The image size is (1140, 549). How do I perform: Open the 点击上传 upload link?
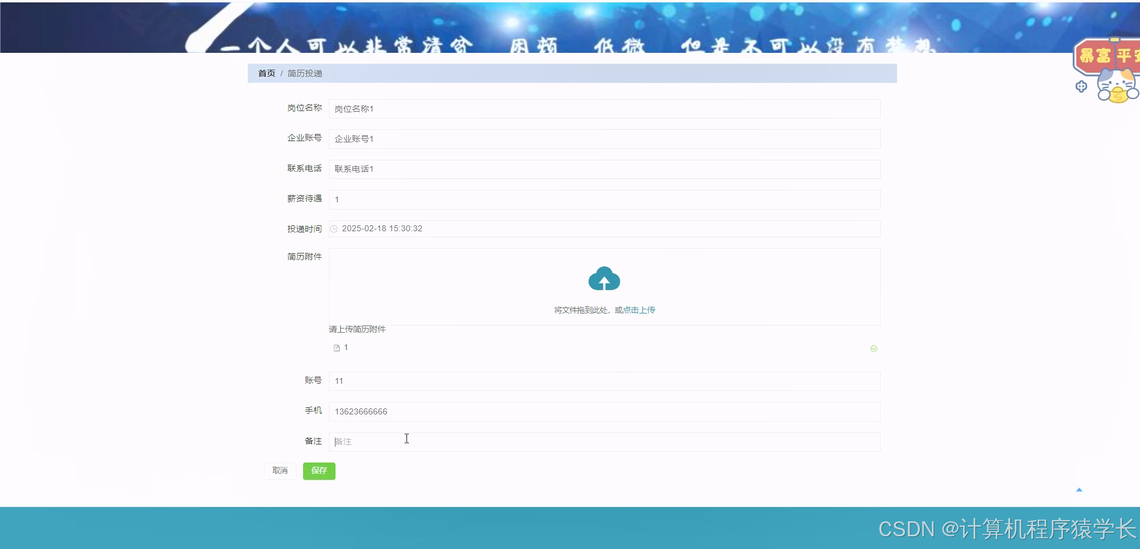pyautogui.click(x=639, y=309)
